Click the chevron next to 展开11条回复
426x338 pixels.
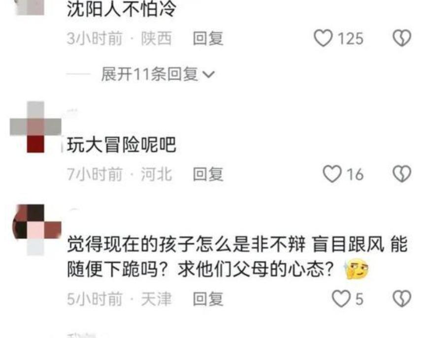coord(209,74)
